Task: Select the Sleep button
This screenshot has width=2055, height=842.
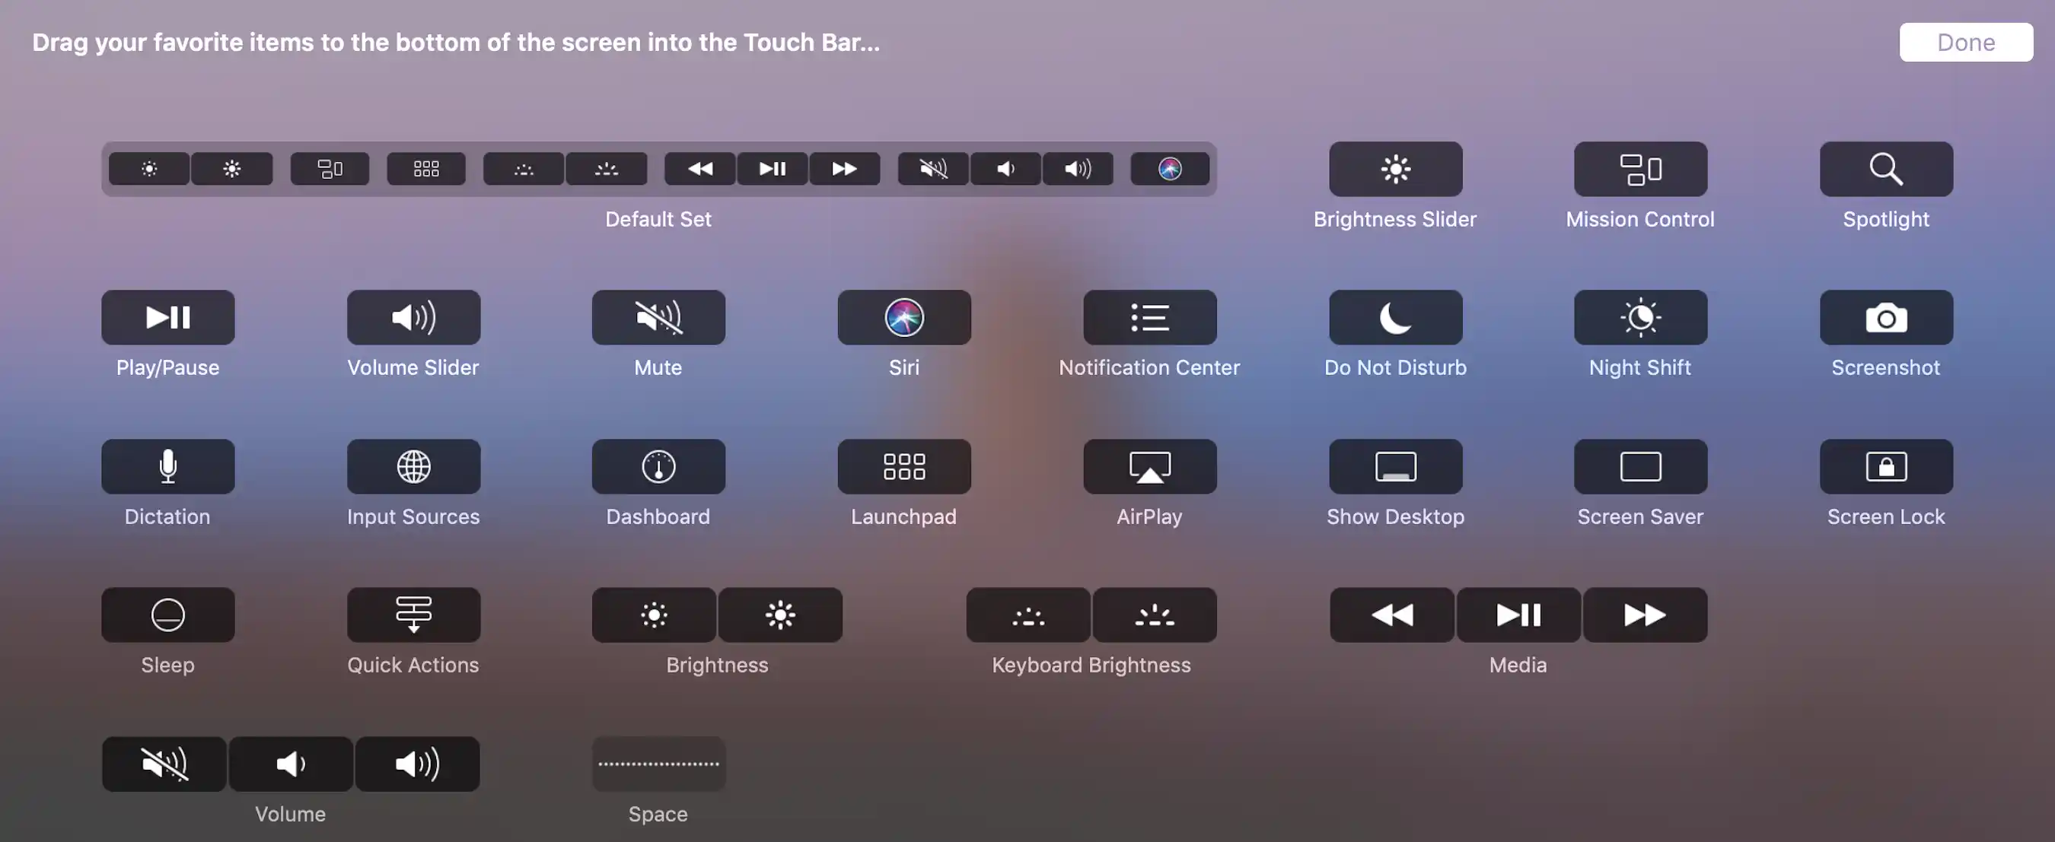Action: coord(167,615)
